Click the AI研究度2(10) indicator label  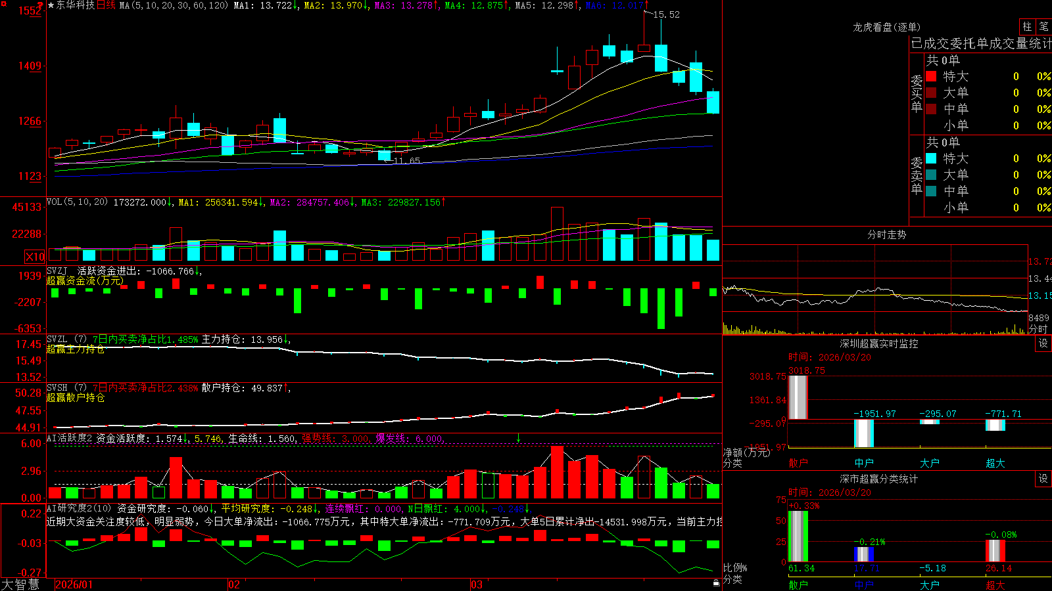point(79,508)
